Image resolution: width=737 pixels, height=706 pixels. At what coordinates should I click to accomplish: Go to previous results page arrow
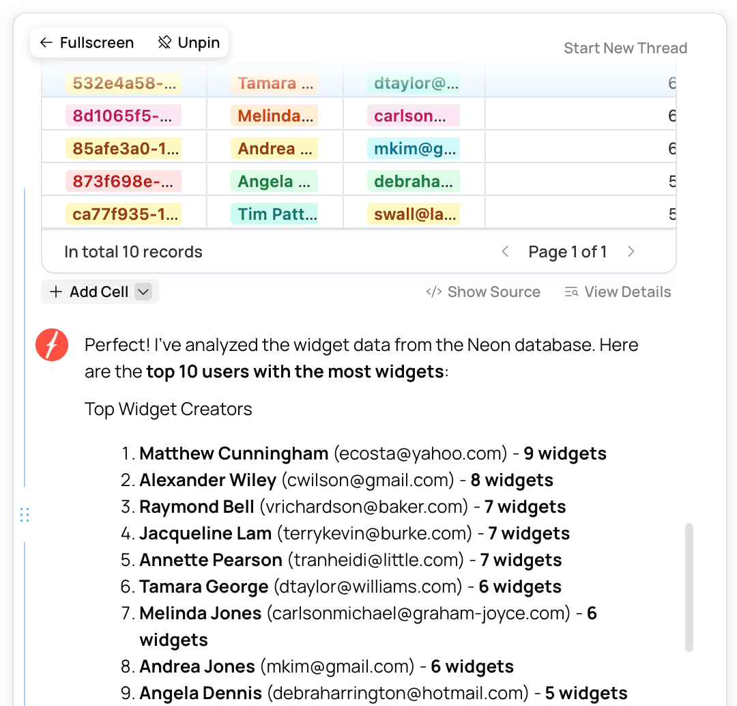(505, 252)
